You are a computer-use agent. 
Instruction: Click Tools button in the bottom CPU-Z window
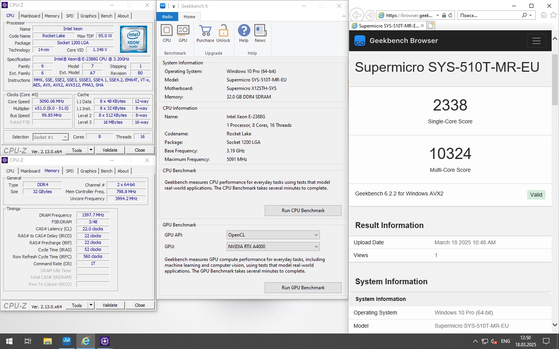pos(77,305)
